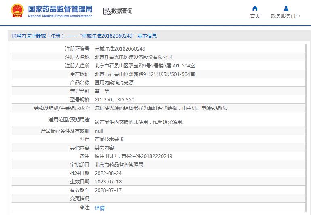Click the lightbulb icon next to 注

coord(82,207)
